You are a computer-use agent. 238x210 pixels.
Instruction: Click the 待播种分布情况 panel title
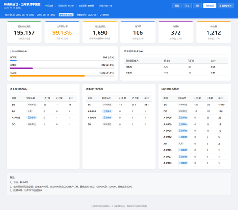tap(94, 89)
